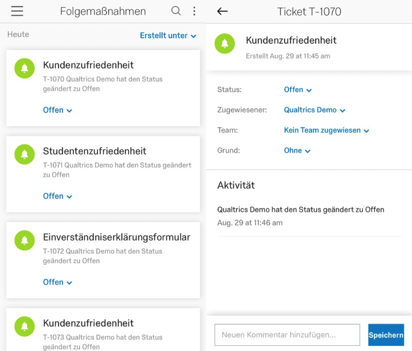Open the Offen dropdown on Einverständniserklärungsformular card
The width and height of the screenshot is (412, 351).
(x=58, y=282)
